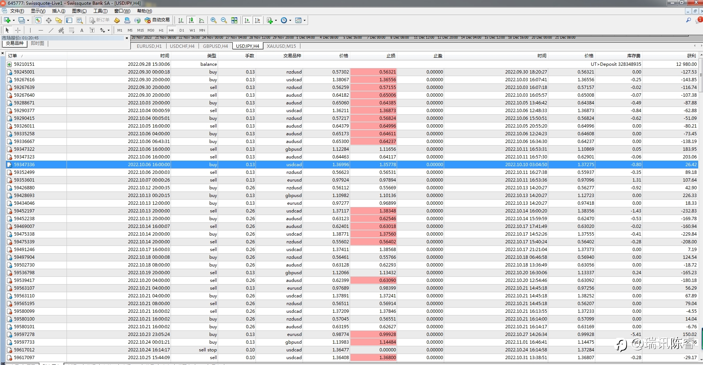Open the chart templates dropdown arrow
The image size is (703, 365).
click(304, 20)
